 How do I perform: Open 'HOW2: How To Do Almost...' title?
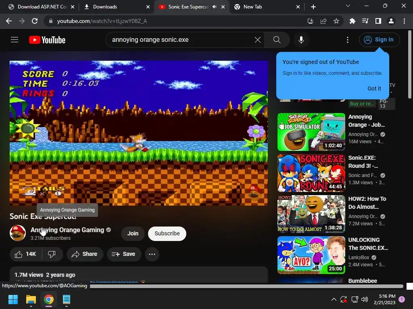pyautogui.click(x=367, y=203)
